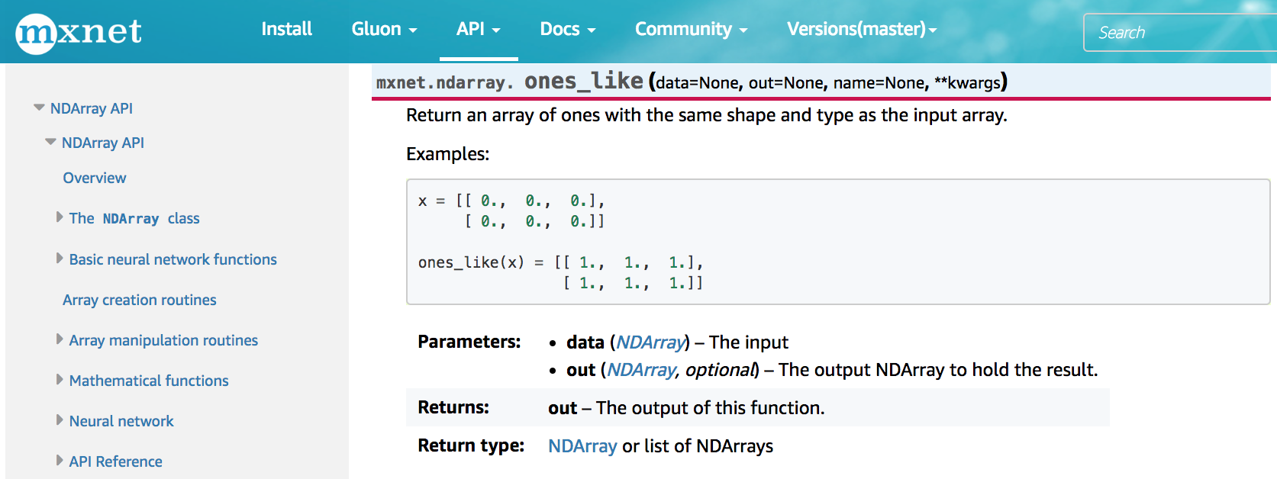Expand The NDArray class section arrow
The width and height of the screenshot is (1277, 479).
pyautogui.click(x=60, y=217)
